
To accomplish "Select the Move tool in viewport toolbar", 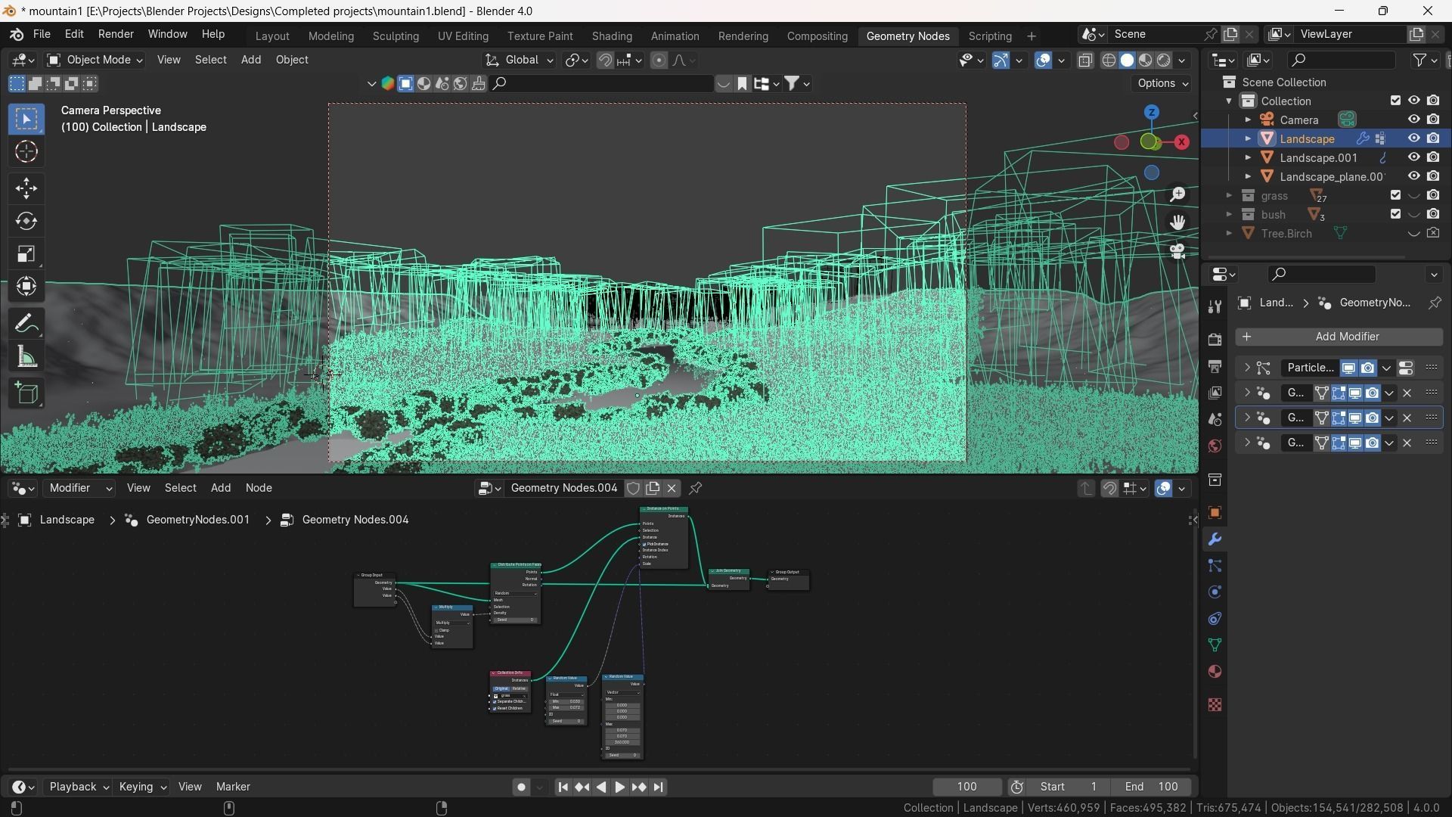I will click(x=26, y=188).
